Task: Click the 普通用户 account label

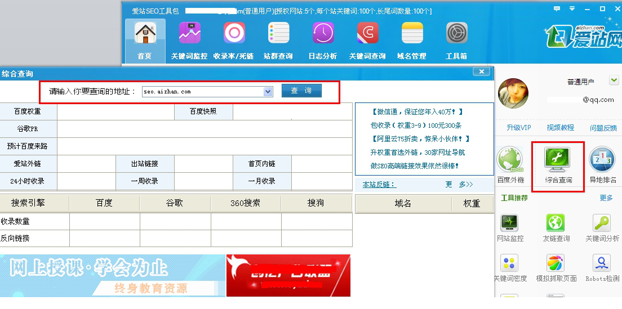Action: [x=581, y=82]
